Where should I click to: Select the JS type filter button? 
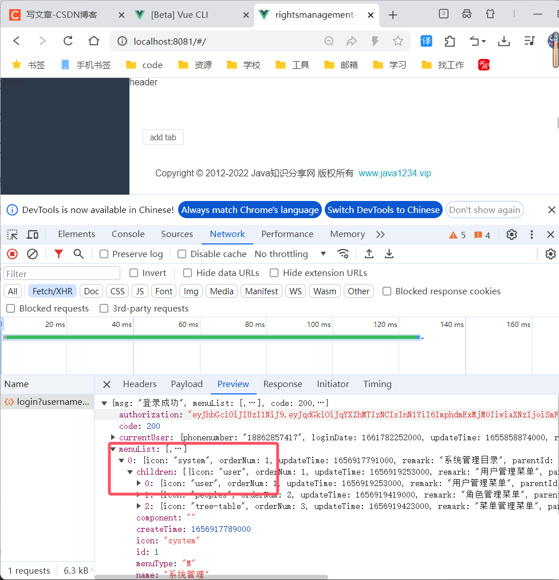click(140, 291)
